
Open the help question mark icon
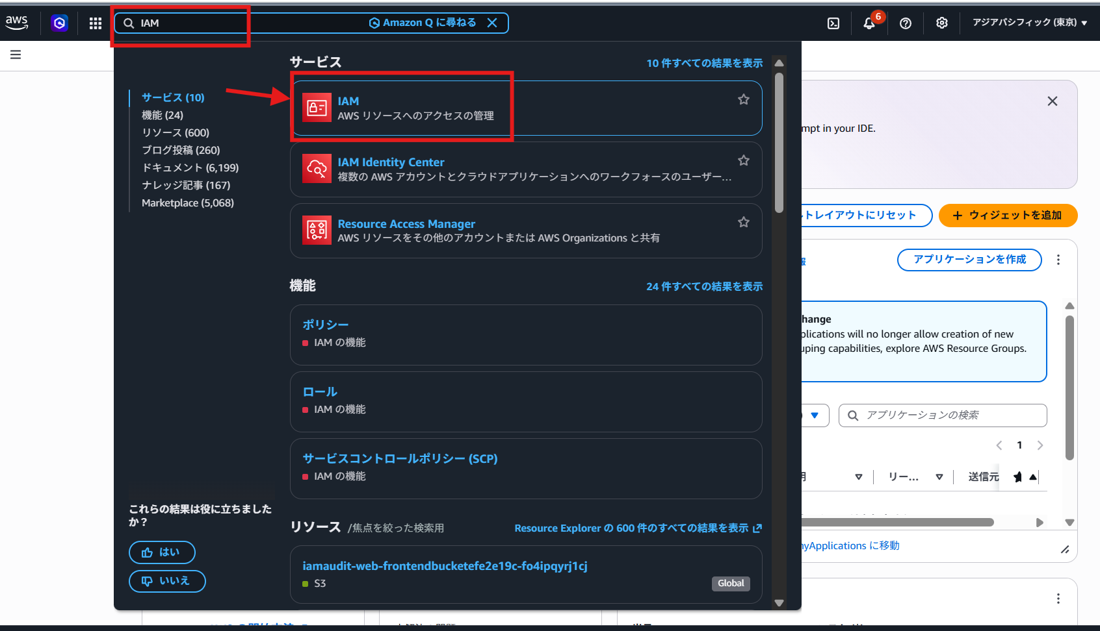pyautogui.click(x=906, y=23)
